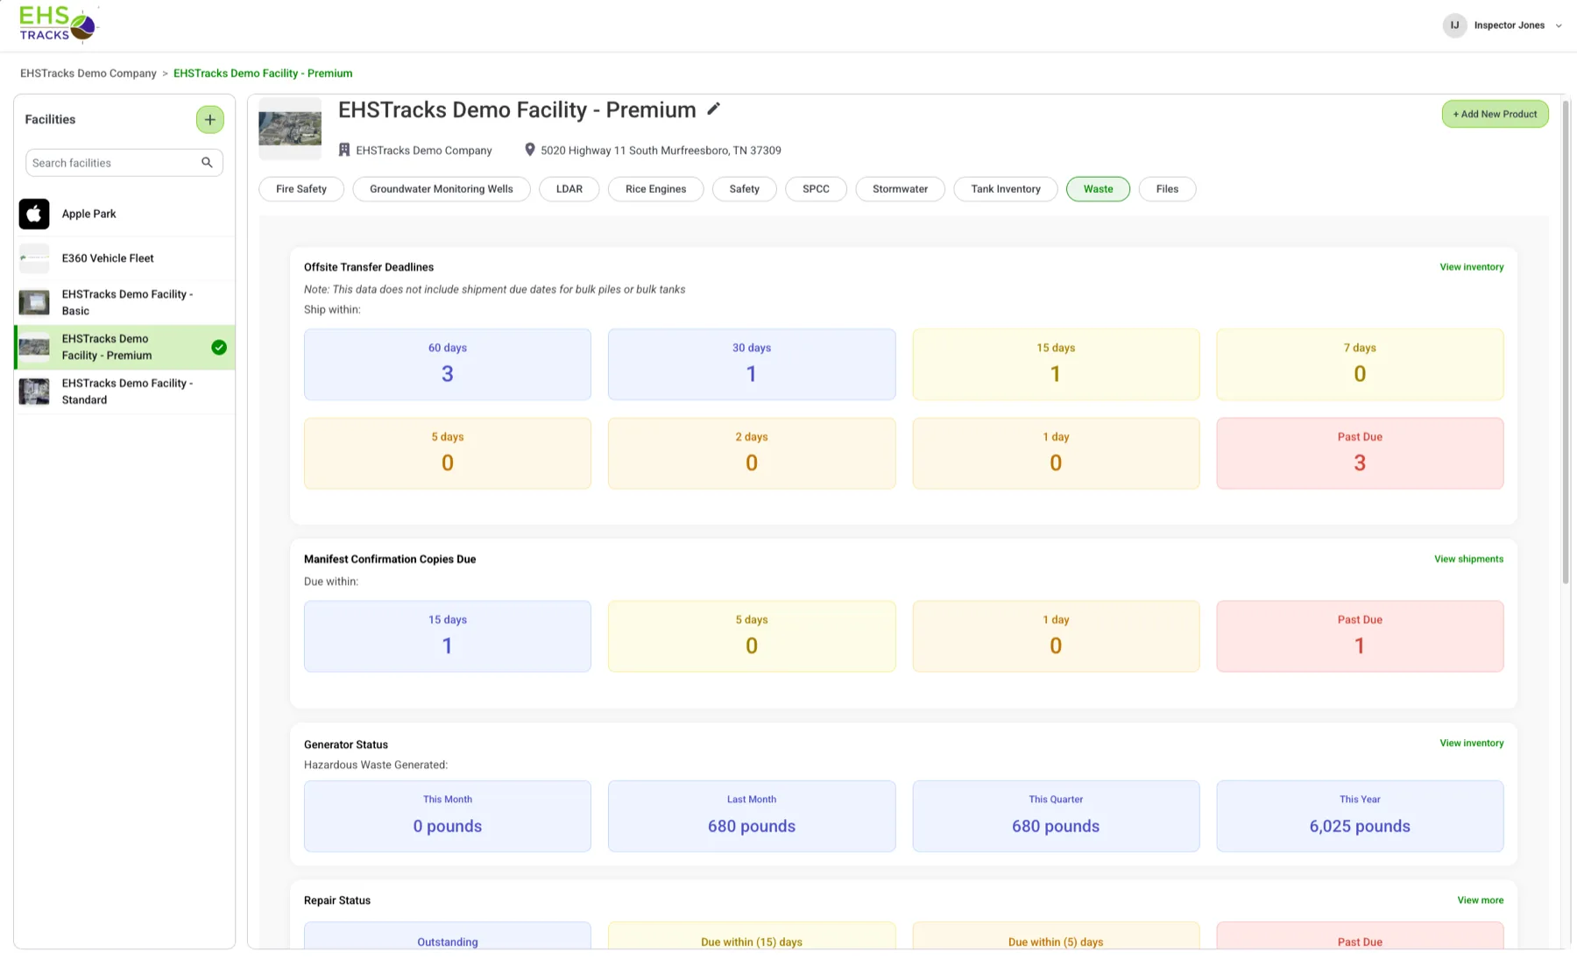Click the View shipments link
The width and height of the screenshot is (1577, 959).
(1468, 559)
